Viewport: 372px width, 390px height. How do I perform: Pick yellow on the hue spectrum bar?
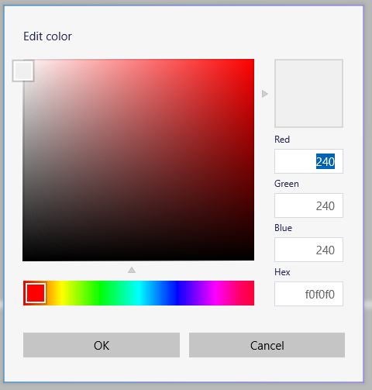tap(62, 293)
